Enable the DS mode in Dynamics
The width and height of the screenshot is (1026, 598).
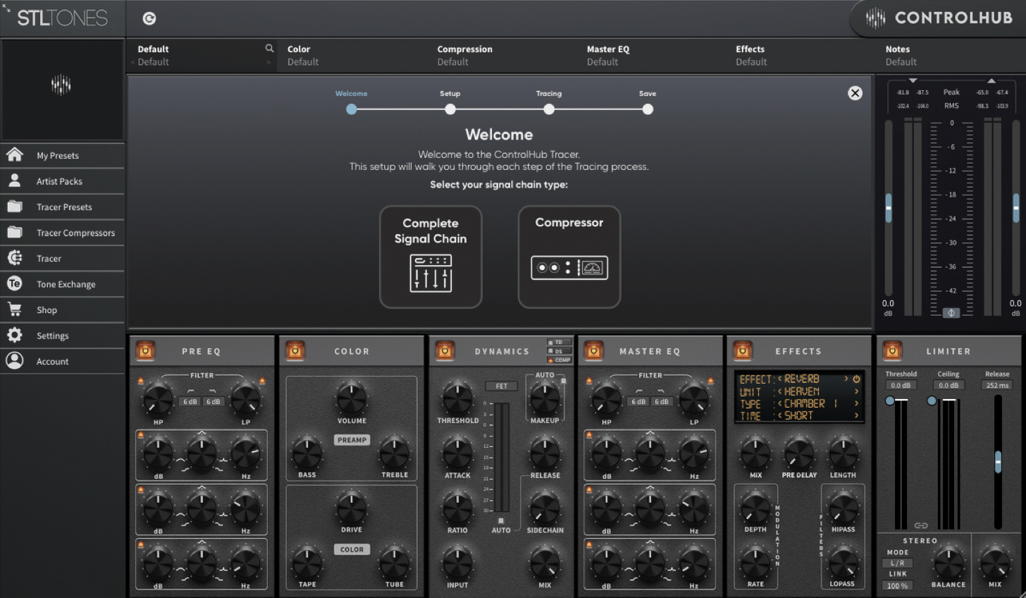[x=560, y=350]
